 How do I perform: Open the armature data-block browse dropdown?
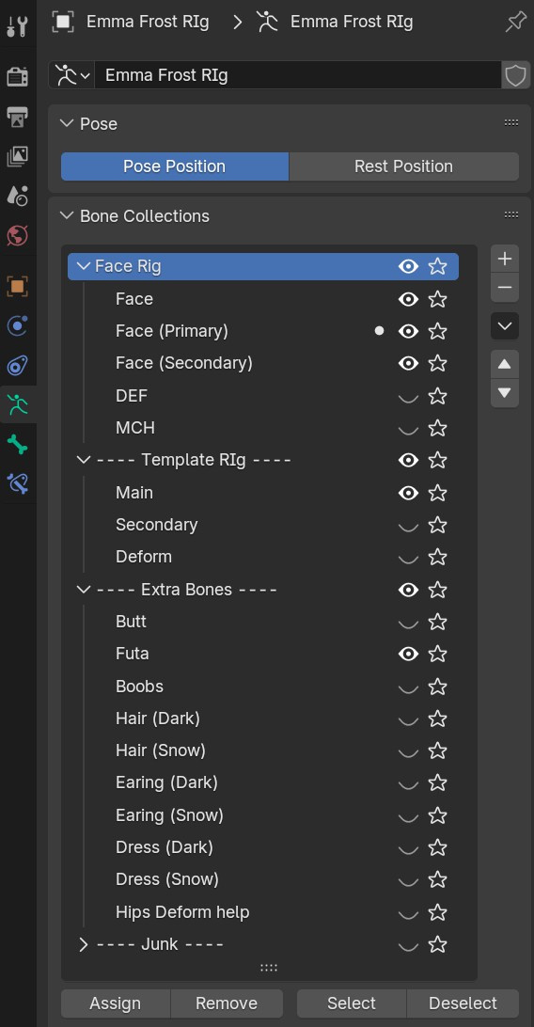coord(72,75)
